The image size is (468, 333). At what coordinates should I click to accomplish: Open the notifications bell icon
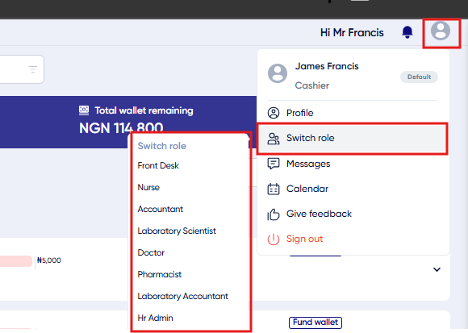pyautogui.click(x=407, y=32)
